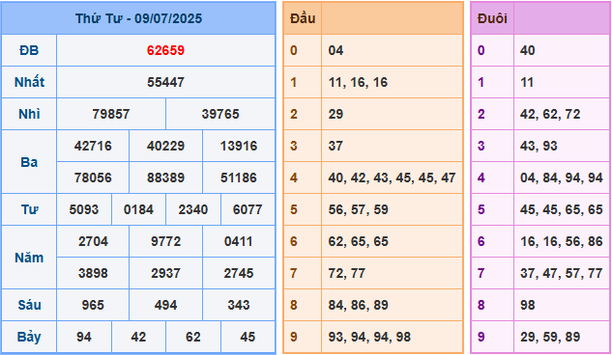This screenshot has height=355, width=612.
Task: Select third prize number 42716
Action: point(93,146)
